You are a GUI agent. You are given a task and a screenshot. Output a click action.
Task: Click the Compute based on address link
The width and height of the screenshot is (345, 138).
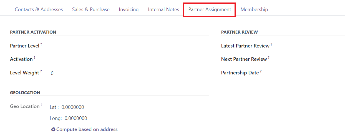pos(84,129)
